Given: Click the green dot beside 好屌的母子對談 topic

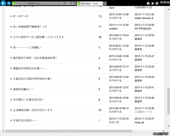Looking at the screenshot, I should click(11, 121).
